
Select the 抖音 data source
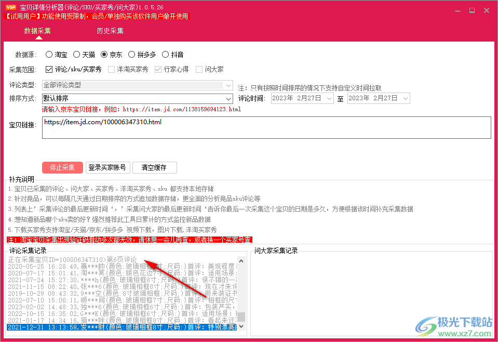pos(165,54)
